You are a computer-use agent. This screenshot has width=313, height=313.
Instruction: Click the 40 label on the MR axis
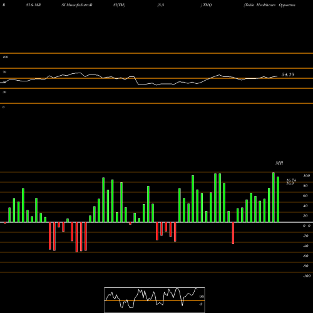305,206
